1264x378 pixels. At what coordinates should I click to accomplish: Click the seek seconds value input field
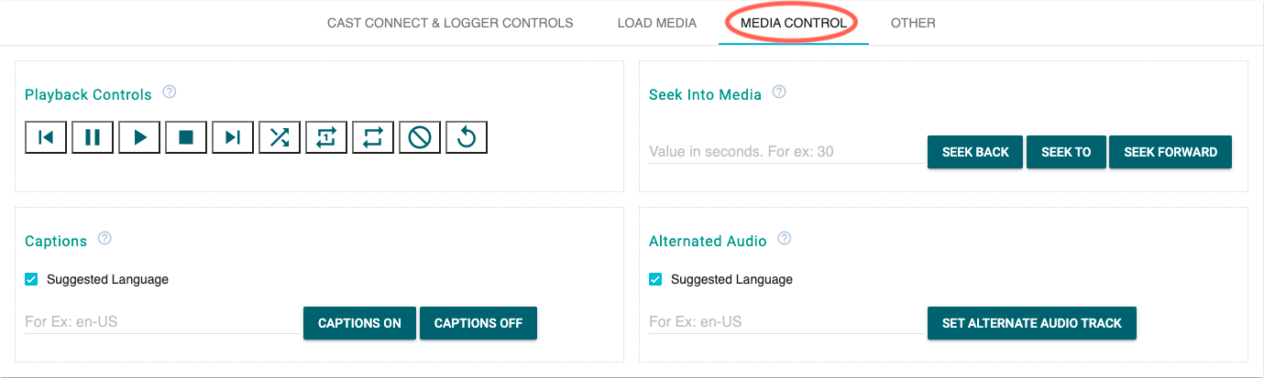(786, 152)
